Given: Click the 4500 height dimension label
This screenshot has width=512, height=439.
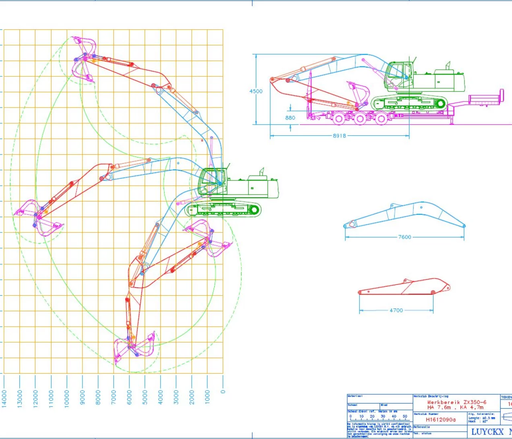Looking at the screenshot, I should click(256, 91).
